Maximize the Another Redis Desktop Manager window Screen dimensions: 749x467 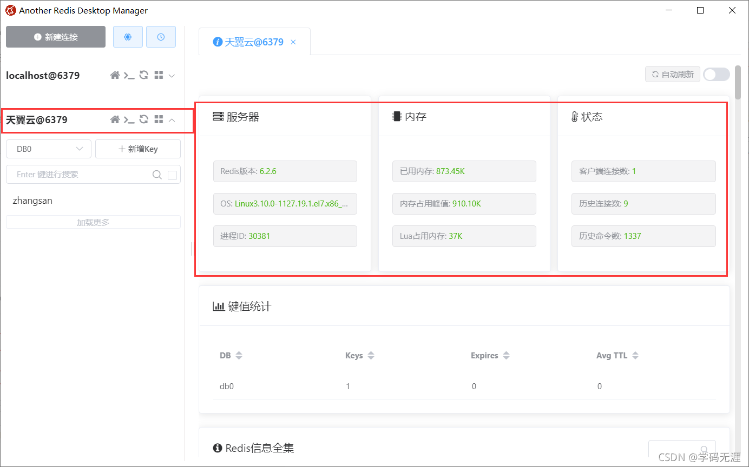[700, 10]
